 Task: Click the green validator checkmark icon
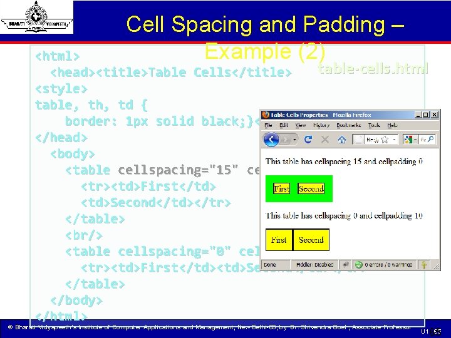[x=358, y=265]
